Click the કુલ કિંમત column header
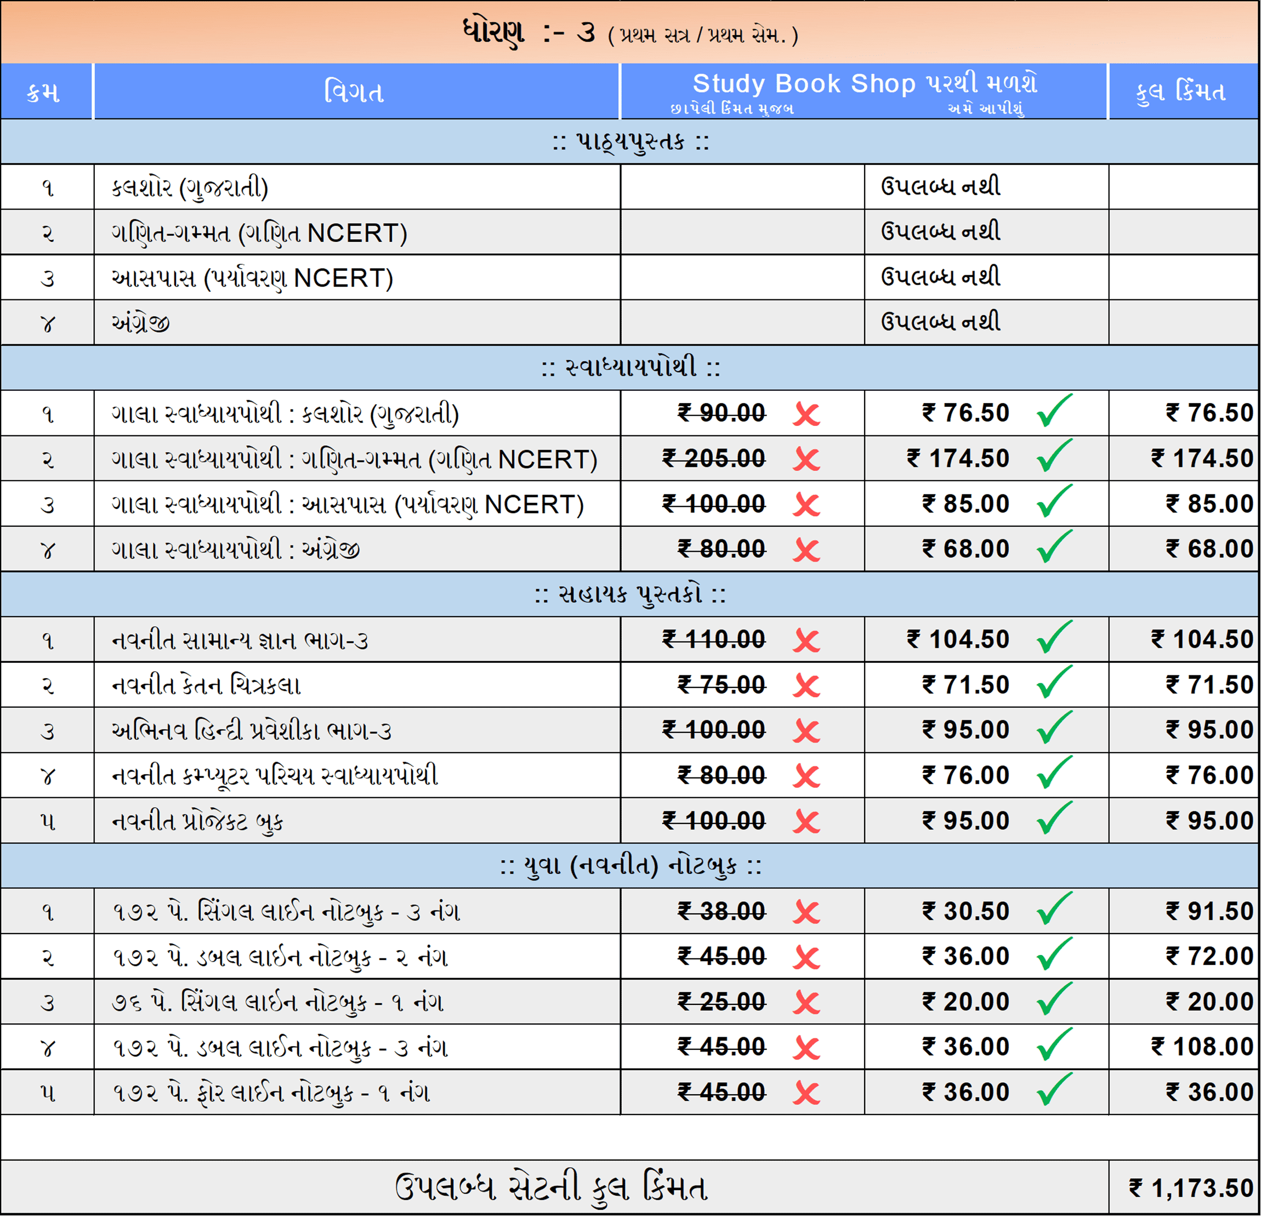This screenshot has height=1216, width=1261. tap(1181, 92)
